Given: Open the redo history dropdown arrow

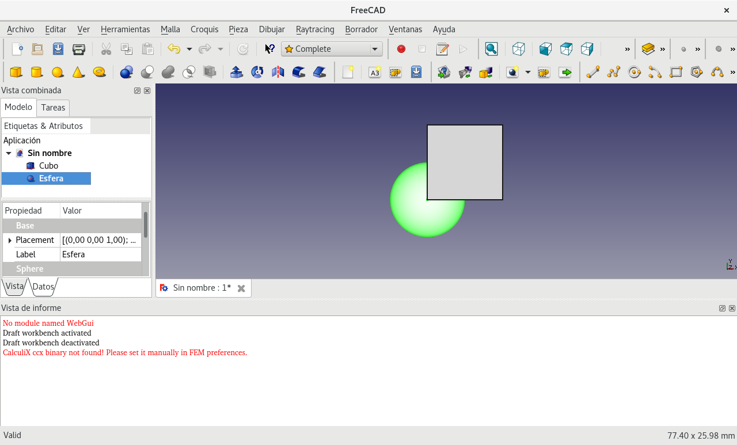Looking at the screenshot, I should tap(220, 49).
